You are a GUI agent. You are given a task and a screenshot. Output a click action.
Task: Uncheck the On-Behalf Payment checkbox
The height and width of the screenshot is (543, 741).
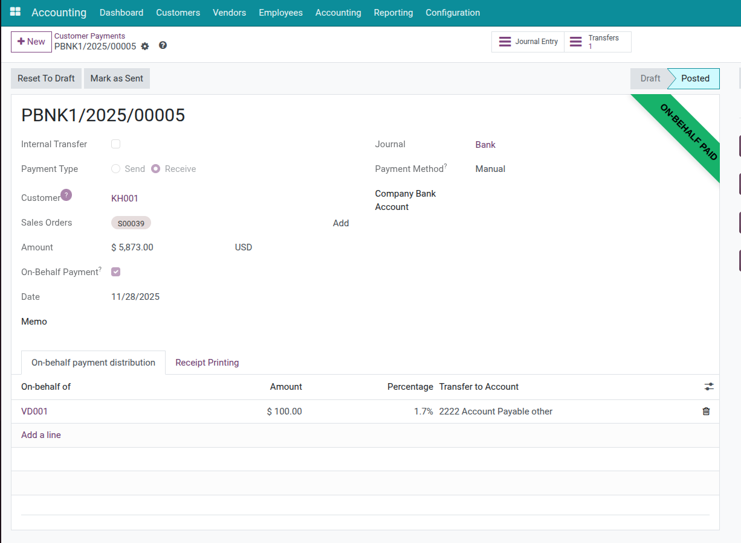[x=116, y=272]
